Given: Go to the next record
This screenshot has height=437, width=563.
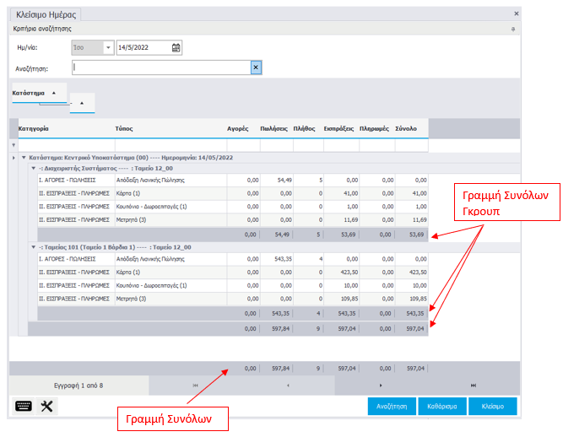Looking at the screenshot, I should click(x=381, y=386).
